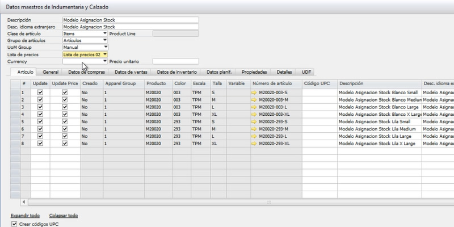Click link arrow for item M20020-293-L
This screenshot has height=227, width=454.
pyautogui.click(x=254, y=136)
